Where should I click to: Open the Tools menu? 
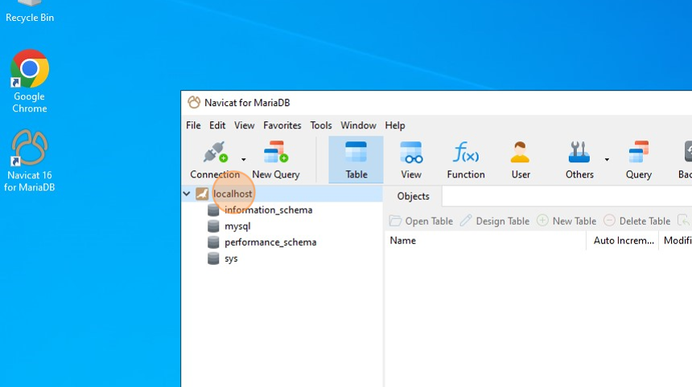pyautogui.click(x=321, y=125)
